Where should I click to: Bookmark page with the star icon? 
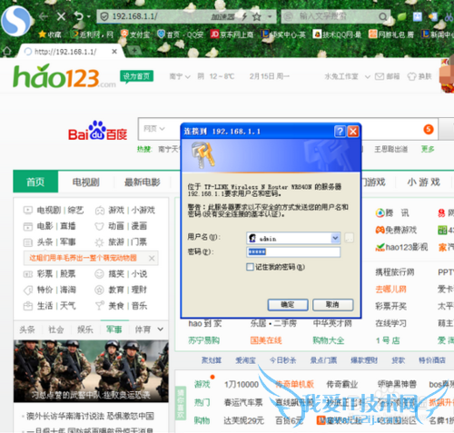pos(257,16)
